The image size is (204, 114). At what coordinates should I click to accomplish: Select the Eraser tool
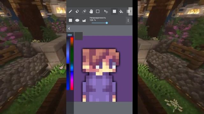(x=77, y=11)
